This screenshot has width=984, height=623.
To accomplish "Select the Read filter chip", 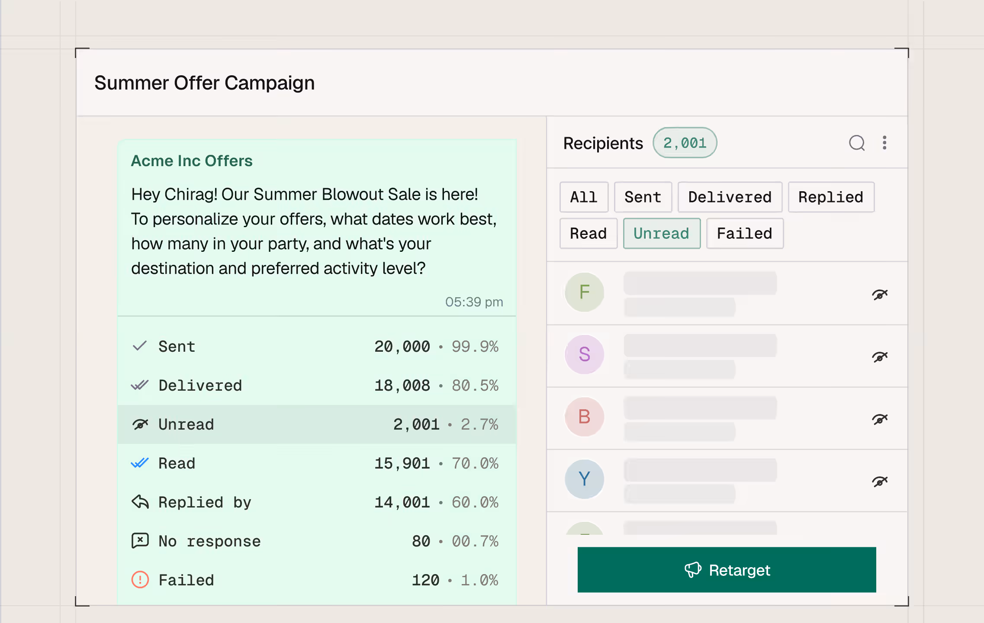I will [x=588, y=234].
